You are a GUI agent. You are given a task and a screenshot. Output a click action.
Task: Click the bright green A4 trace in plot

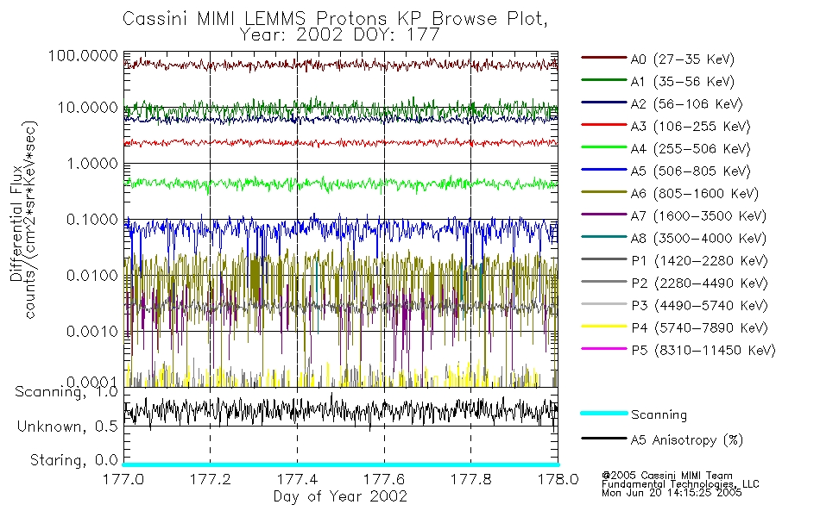click(340, 184)
